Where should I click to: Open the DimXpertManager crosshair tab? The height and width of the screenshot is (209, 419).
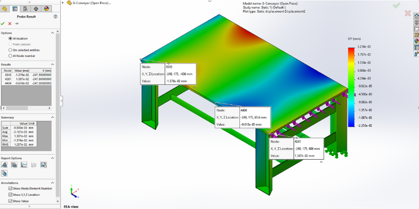tap(36, 9)
